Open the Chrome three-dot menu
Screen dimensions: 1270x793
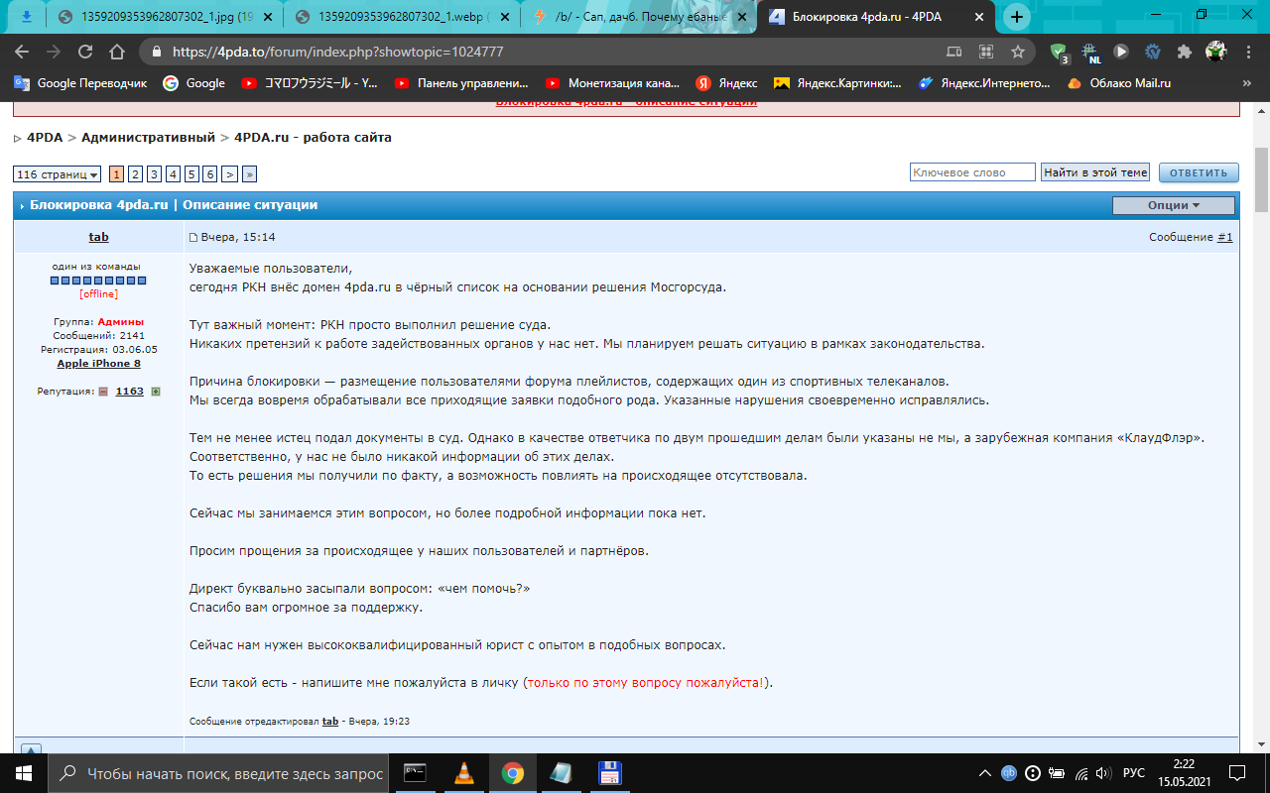[x=1247, y=52]
